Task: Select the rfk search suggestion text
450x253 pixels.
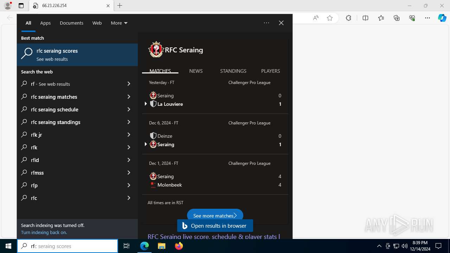Action: pos(34,147)
